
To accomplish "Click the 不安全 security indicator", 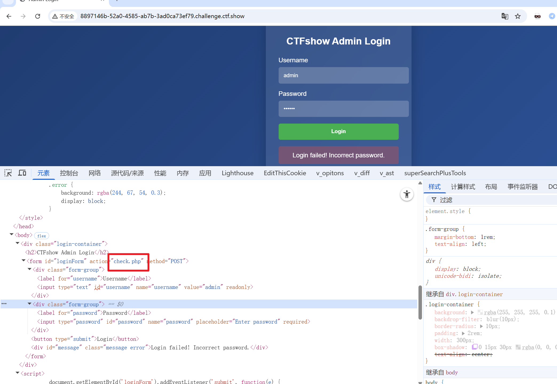I will click(63, 16).
